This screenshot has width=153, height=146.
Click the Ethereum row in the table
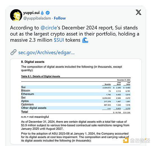(76, 94)
